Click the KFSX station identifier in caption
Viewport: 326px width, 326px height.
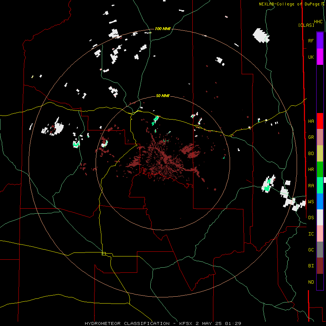point(187,323)
